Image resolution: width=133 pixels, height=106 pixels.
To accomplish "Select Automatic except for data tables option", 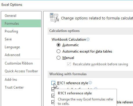I will (58, 51).
